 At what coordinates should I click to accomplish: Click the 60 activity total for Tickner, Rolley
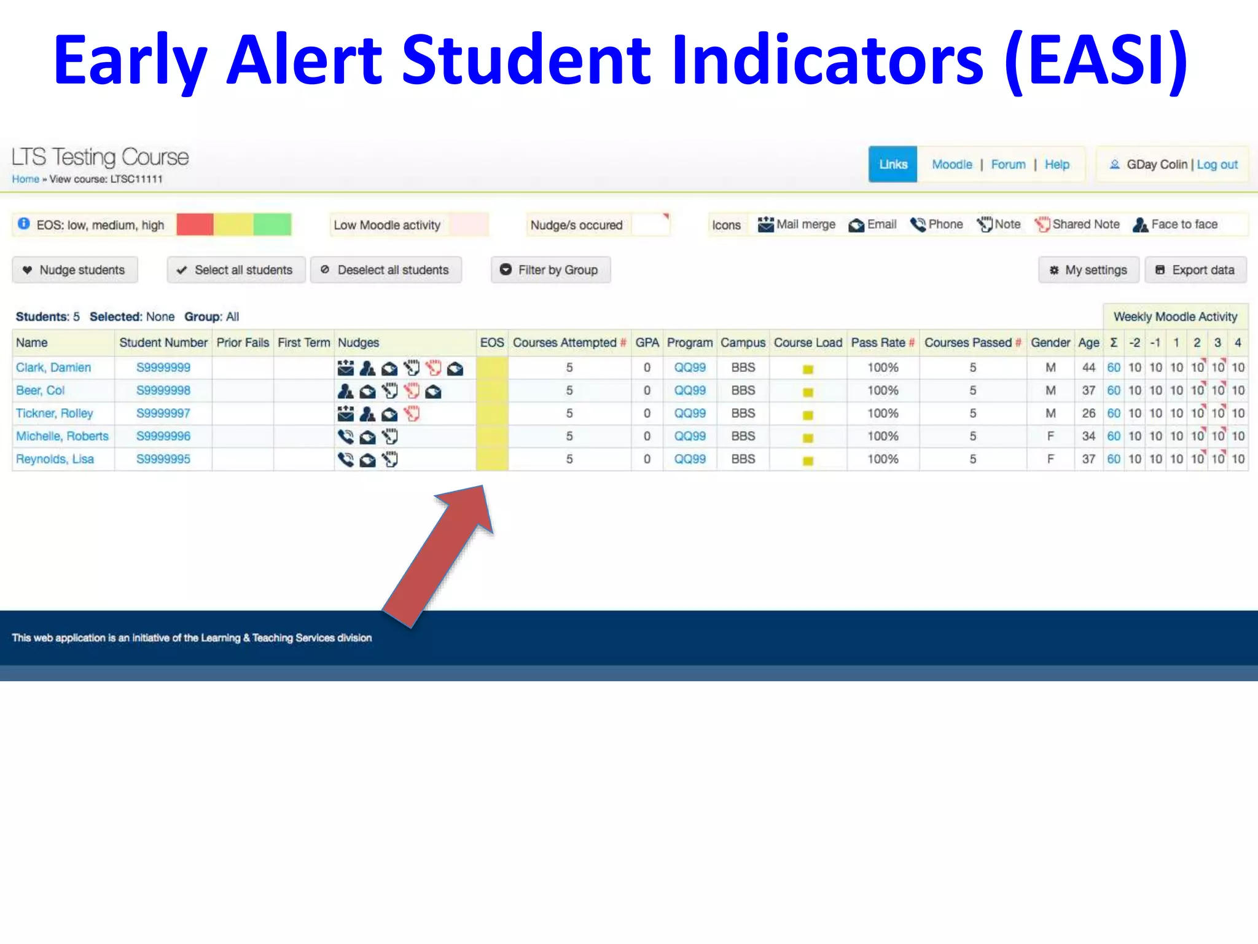[1114, 413]
